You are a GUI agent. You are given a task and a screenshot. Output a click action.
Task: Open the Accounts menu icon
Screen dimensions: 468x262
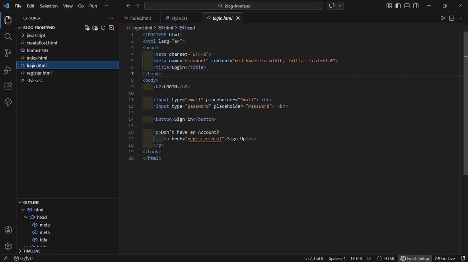coord(8,230)
